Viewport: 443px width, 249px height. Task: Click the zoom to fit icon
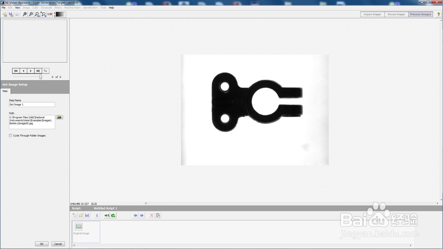43,14
